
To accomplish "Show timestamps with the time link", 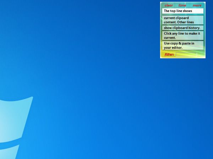I will (x=182, y=5).
